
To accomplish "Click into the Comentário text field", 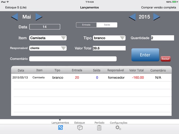I will 73,59.
